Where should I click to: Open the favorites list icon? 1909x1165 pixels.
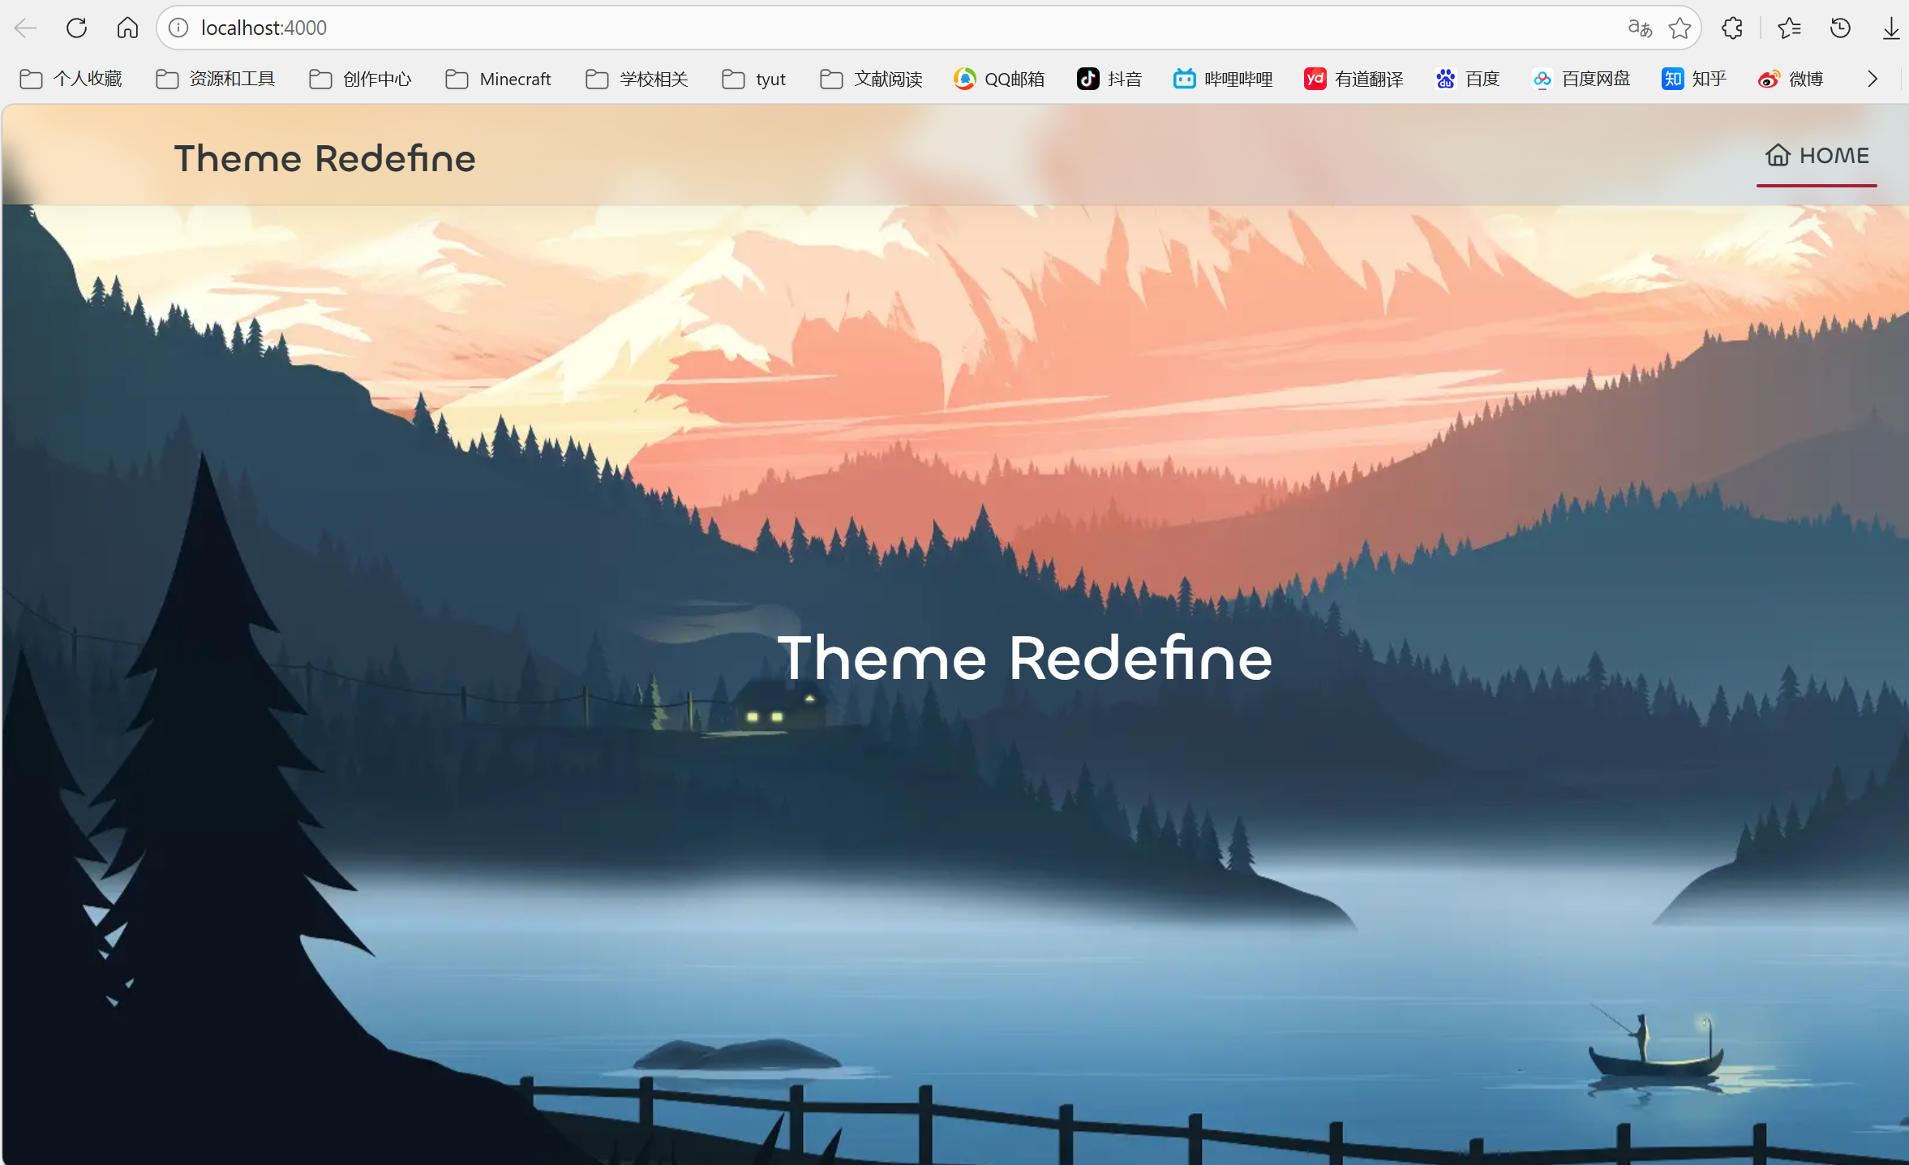pyautogui.click(x=1788, y=28)
